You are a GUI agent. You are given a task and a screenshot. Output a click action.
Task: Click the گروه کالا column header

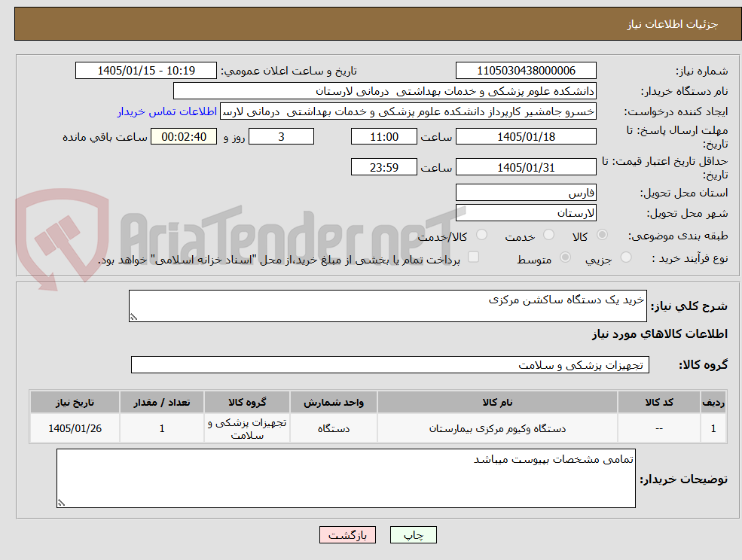247,402
